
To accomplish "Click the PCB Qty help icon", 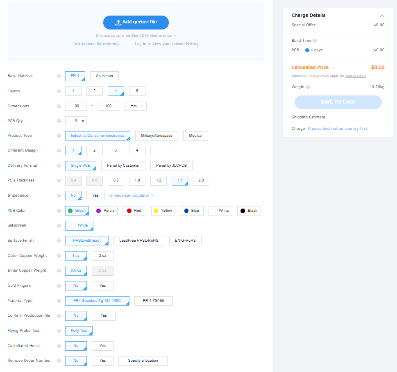I will (59, 121).
